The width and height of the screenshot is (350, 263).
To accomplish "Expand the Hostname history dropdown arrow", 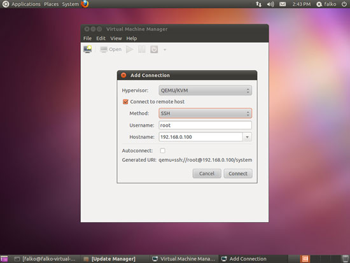I will coord(248,137).
